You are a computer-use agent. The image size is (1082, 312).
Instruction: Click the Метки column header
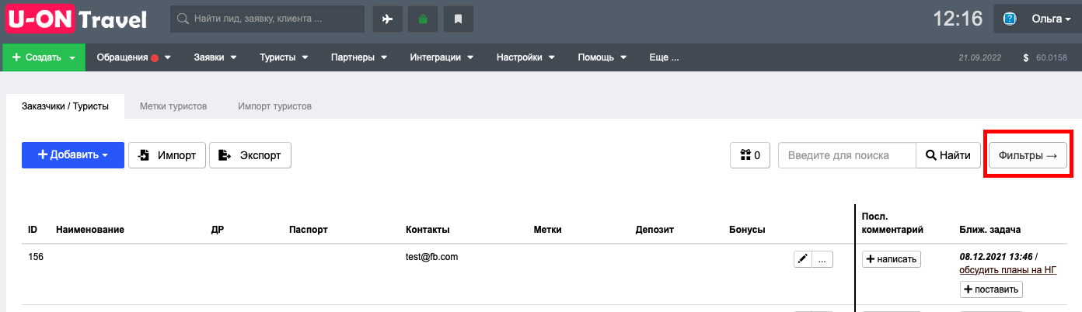click(x=548, y=230)
